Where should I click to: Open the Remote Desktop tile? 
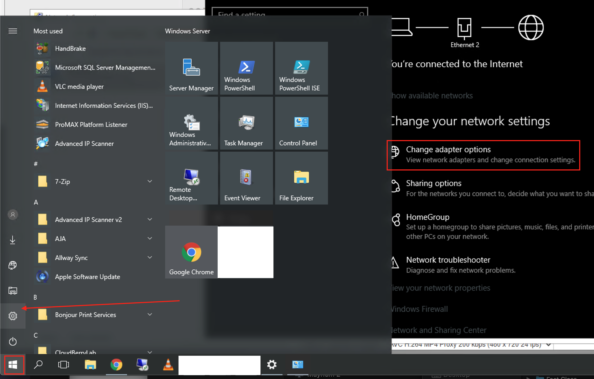click(191, 178)
